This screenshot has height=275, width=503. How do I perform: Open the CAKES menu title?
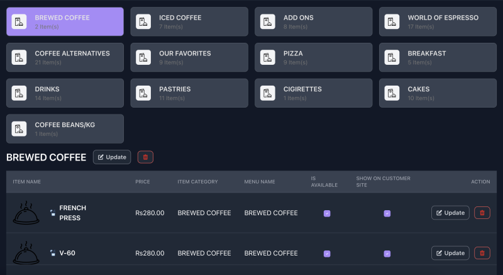418,89
